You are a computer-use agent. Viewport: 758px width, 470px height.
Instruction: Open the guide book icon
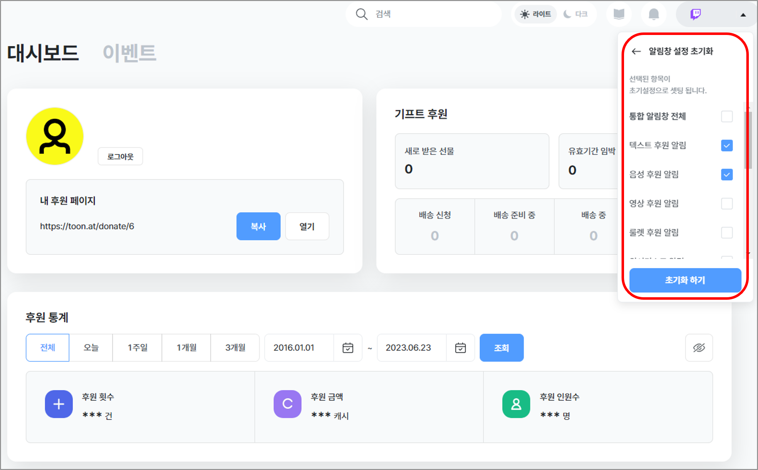(619, 14)
